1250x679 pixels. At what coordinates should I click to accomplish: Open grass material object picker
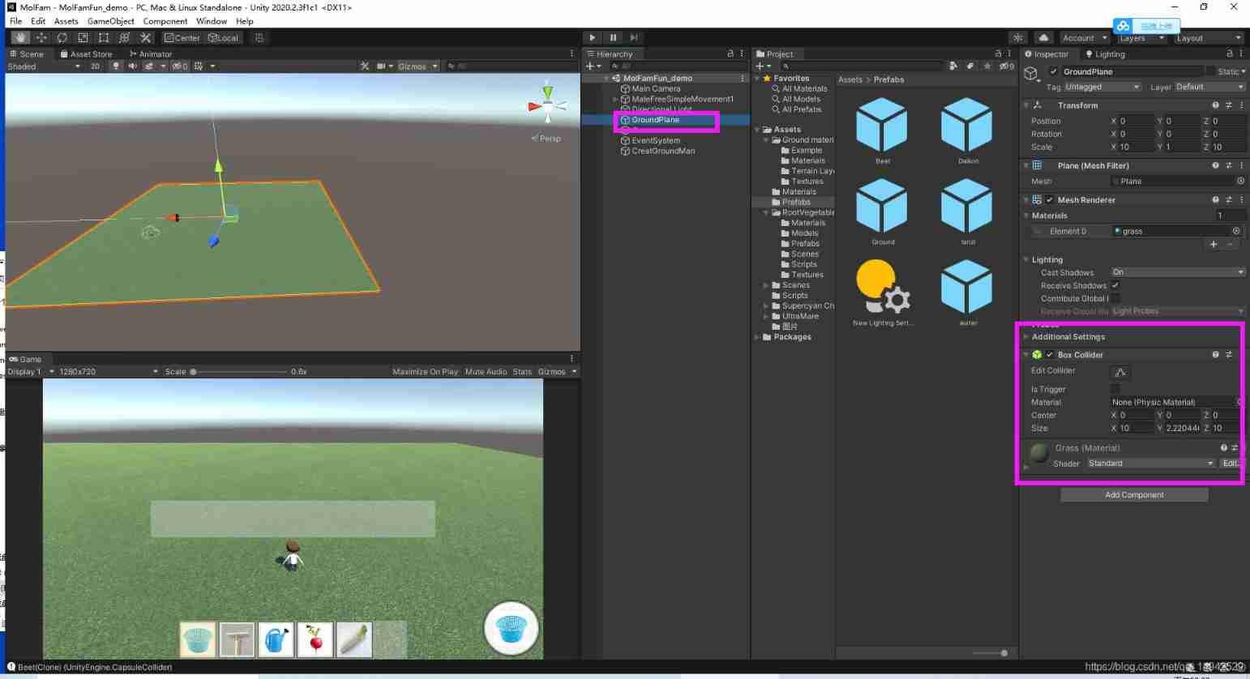coord(1236,231)
